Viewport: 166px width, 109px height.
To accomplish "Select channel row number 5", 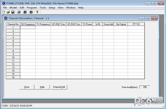I will 13,41.
